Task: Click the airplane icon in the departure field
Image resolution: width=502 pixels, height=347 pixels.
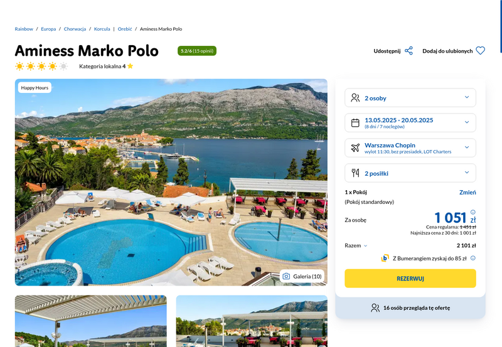Action: point(355,147)
